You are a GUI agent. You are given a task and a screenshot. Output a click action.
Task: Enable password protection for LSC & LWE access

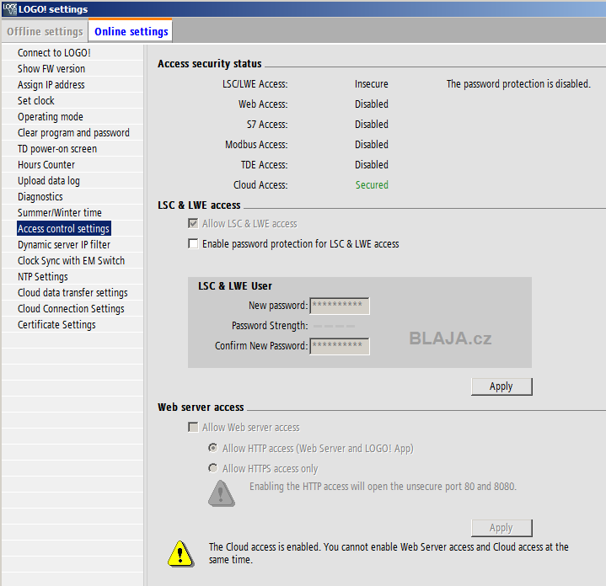click(x=193, y=243)
